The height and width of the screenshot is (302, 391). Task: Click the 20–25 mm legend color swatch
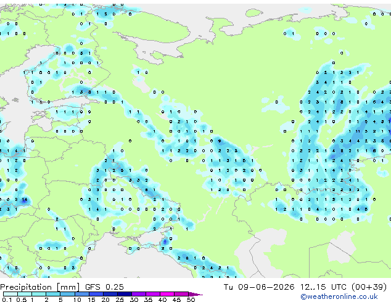tap(110, 294)
